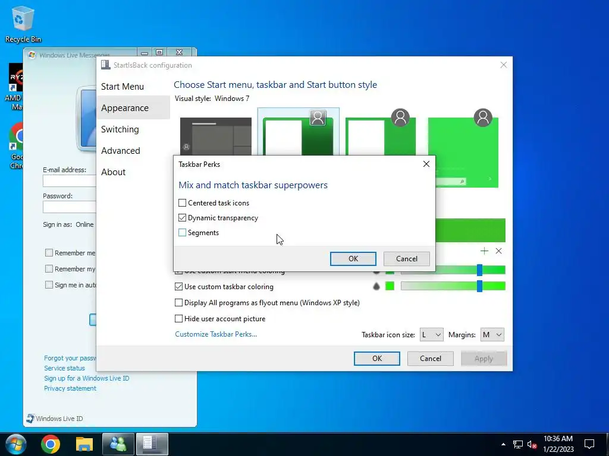Screen dimensions: 609x456
Task: Cancel the Taskbar Perks dialog
Action: tap(406, 259)
